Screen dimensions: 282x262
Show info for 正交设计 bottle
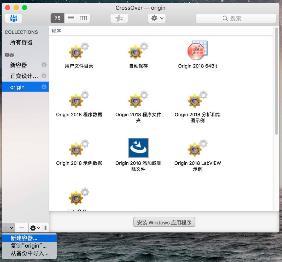[x=44, y=76]
